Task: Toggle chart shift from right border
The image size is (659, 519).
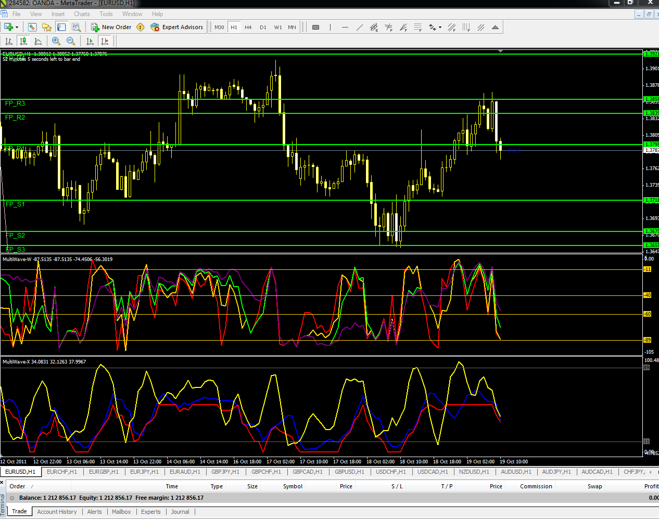Action: 105,41
